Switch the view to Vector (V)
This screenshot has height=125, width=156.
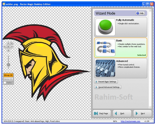[8, 79]
